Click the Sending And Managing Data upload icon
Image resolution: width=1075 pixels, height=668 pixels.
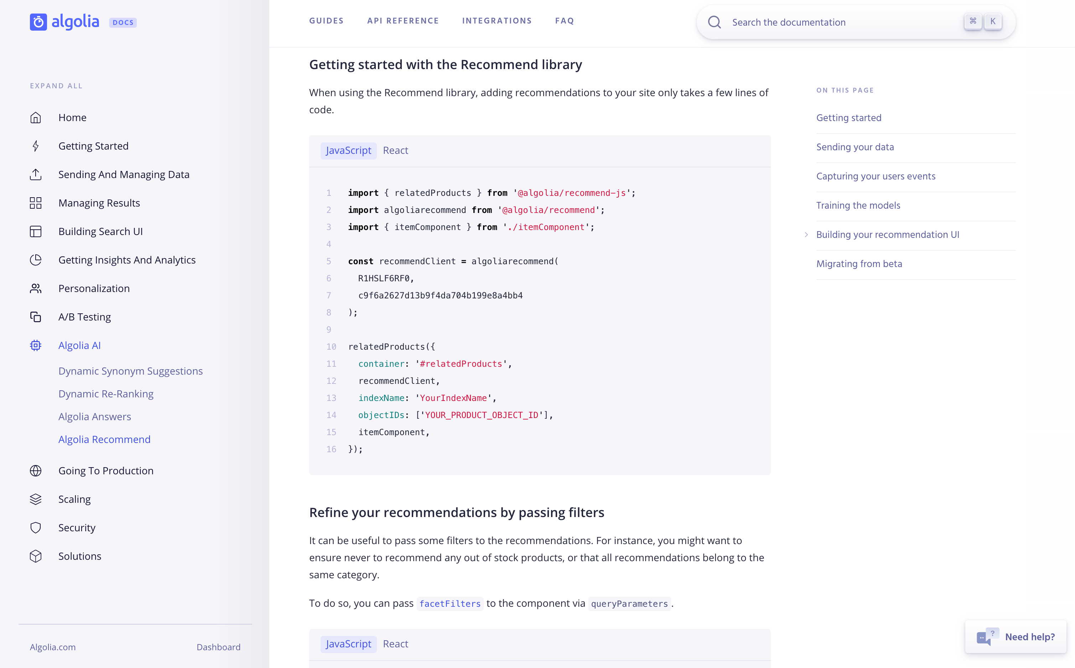click(36, 174)
